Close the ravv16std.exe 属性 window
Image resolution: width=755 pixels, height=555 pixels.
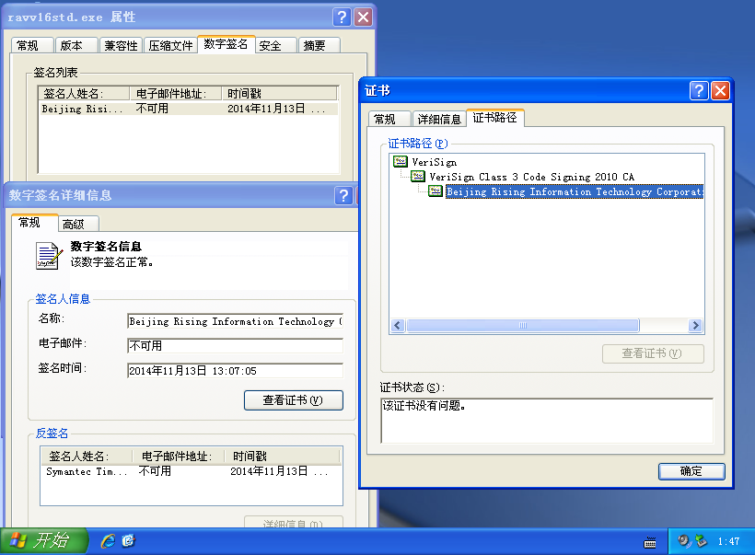(x=363, y=17)
